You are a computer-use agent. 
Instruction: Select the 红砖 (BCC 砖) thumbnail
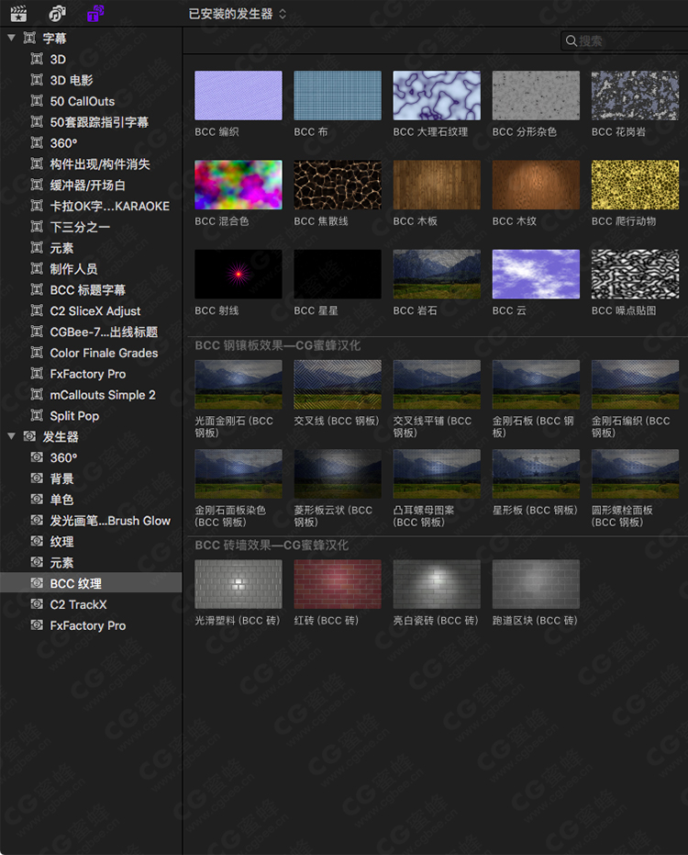pos(338,584)
